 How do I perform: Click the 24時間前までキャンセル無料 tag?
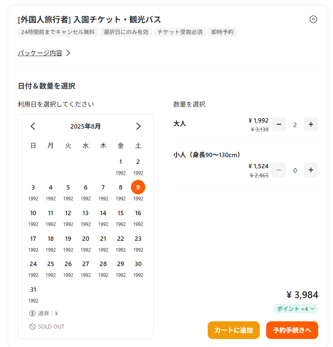pyautogui.click(x=58, y=32)
